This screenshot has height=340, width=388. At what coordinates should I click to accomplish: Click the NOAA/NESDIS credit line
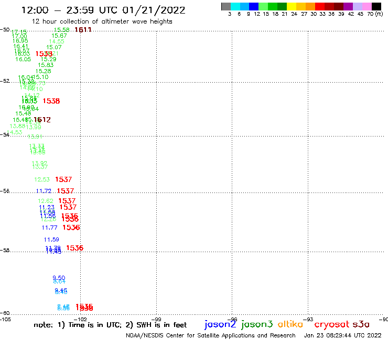point(211,336)
